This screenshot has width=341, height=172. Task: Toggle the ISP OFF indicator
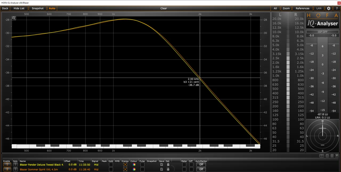tap(323, 32)
